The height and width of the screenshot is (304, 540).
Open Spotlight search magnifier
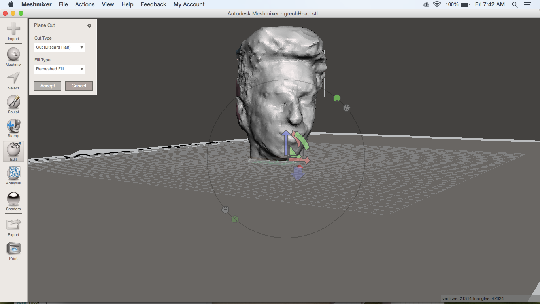point(515,4)
